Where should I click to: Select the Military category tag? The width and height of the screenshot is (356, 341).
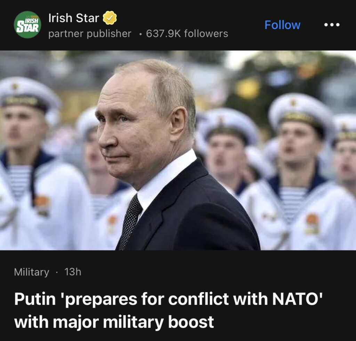coord(32,272)
